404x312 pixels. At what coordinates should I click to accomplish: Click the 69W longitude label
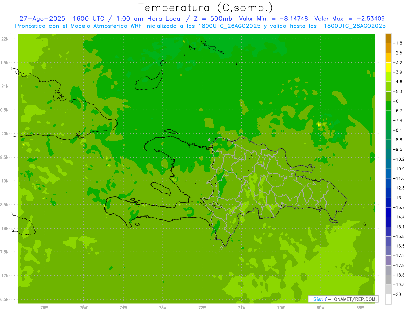pyautogui.click(x=321, y=308)
